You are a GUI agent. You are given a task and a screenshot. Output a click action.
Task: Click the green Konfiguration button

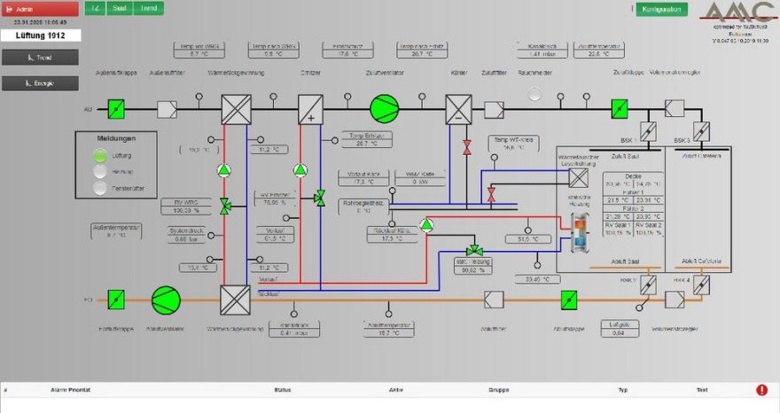(660, 9)
